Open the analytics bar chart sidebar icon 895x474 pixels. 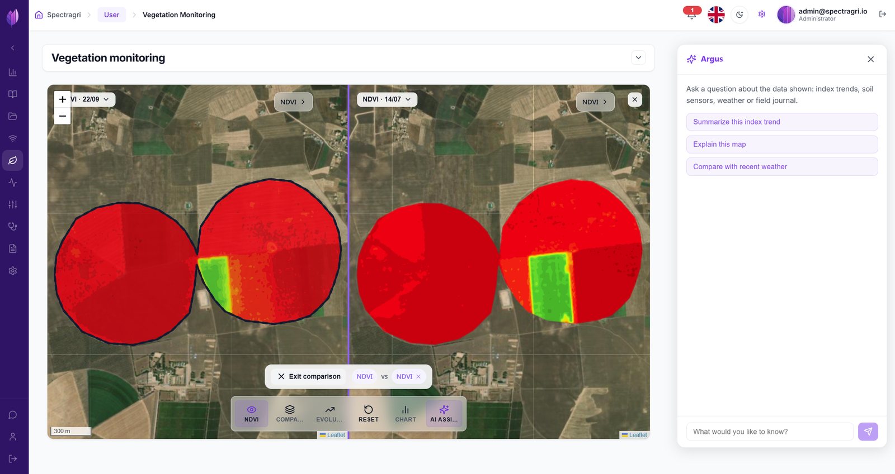tap(12, 72)
